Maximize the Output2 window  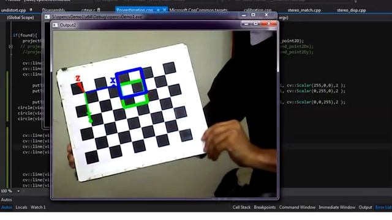(255, 24)
